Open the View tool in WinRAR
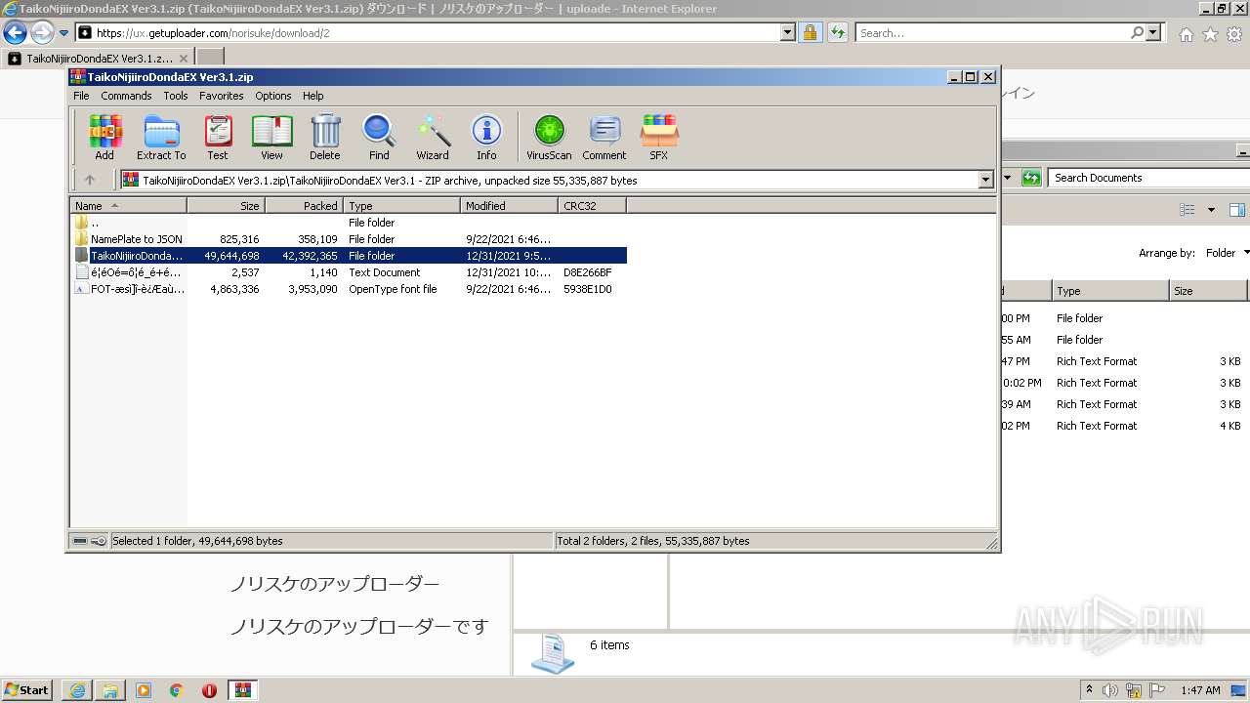The image size is (1250, 703). pos(271,138)
